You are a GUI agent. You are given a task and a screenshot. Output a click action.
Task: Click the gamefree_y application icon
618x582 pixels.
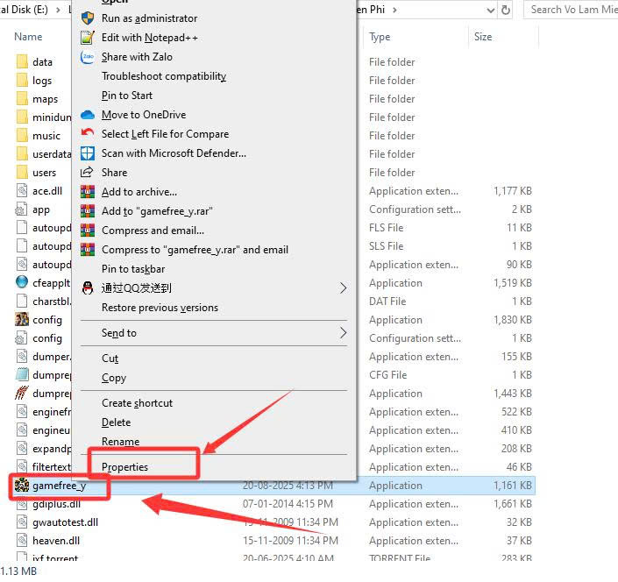point(22,486)
